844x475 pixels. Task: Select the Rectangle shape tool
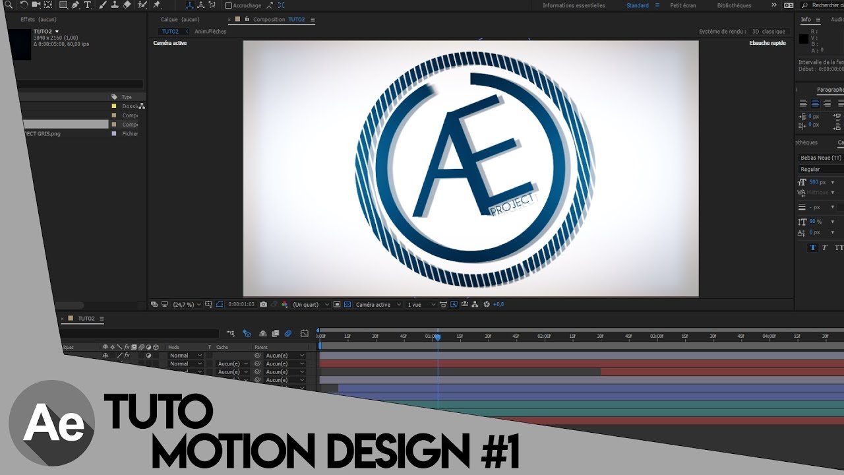coord(63,5)
